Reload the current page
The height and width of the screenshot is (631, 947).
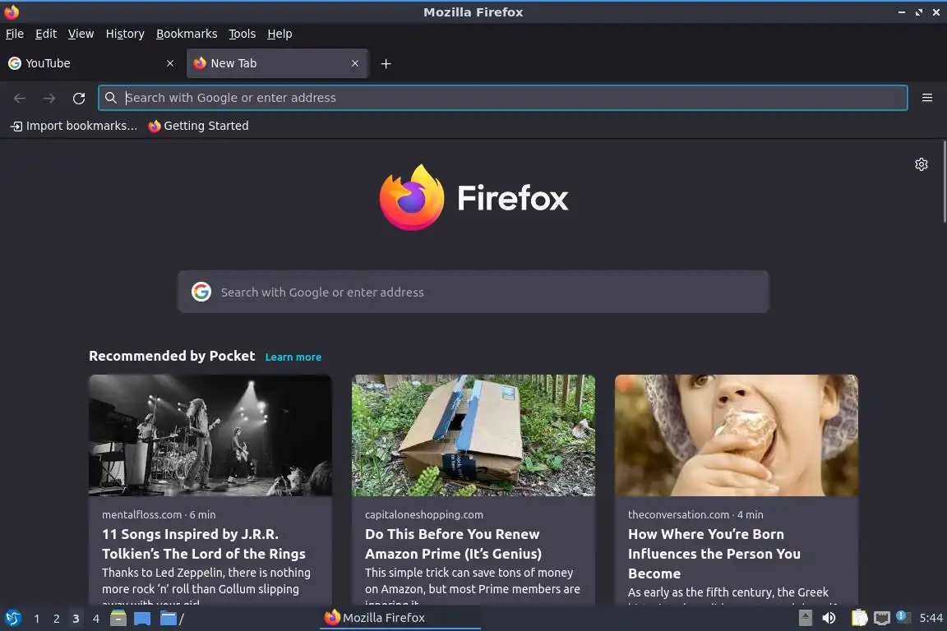(79, 98)
